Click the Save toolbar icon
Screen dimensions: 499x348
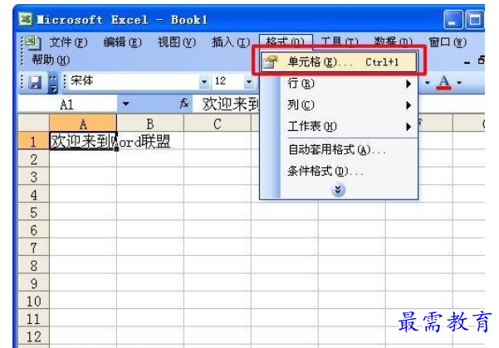35,83
